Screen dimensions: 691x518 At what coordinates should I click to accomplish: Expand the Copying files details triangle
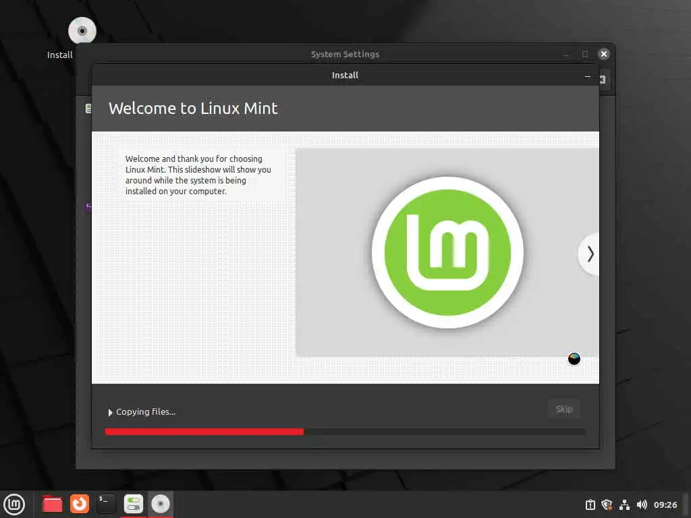tap(110, 412)
